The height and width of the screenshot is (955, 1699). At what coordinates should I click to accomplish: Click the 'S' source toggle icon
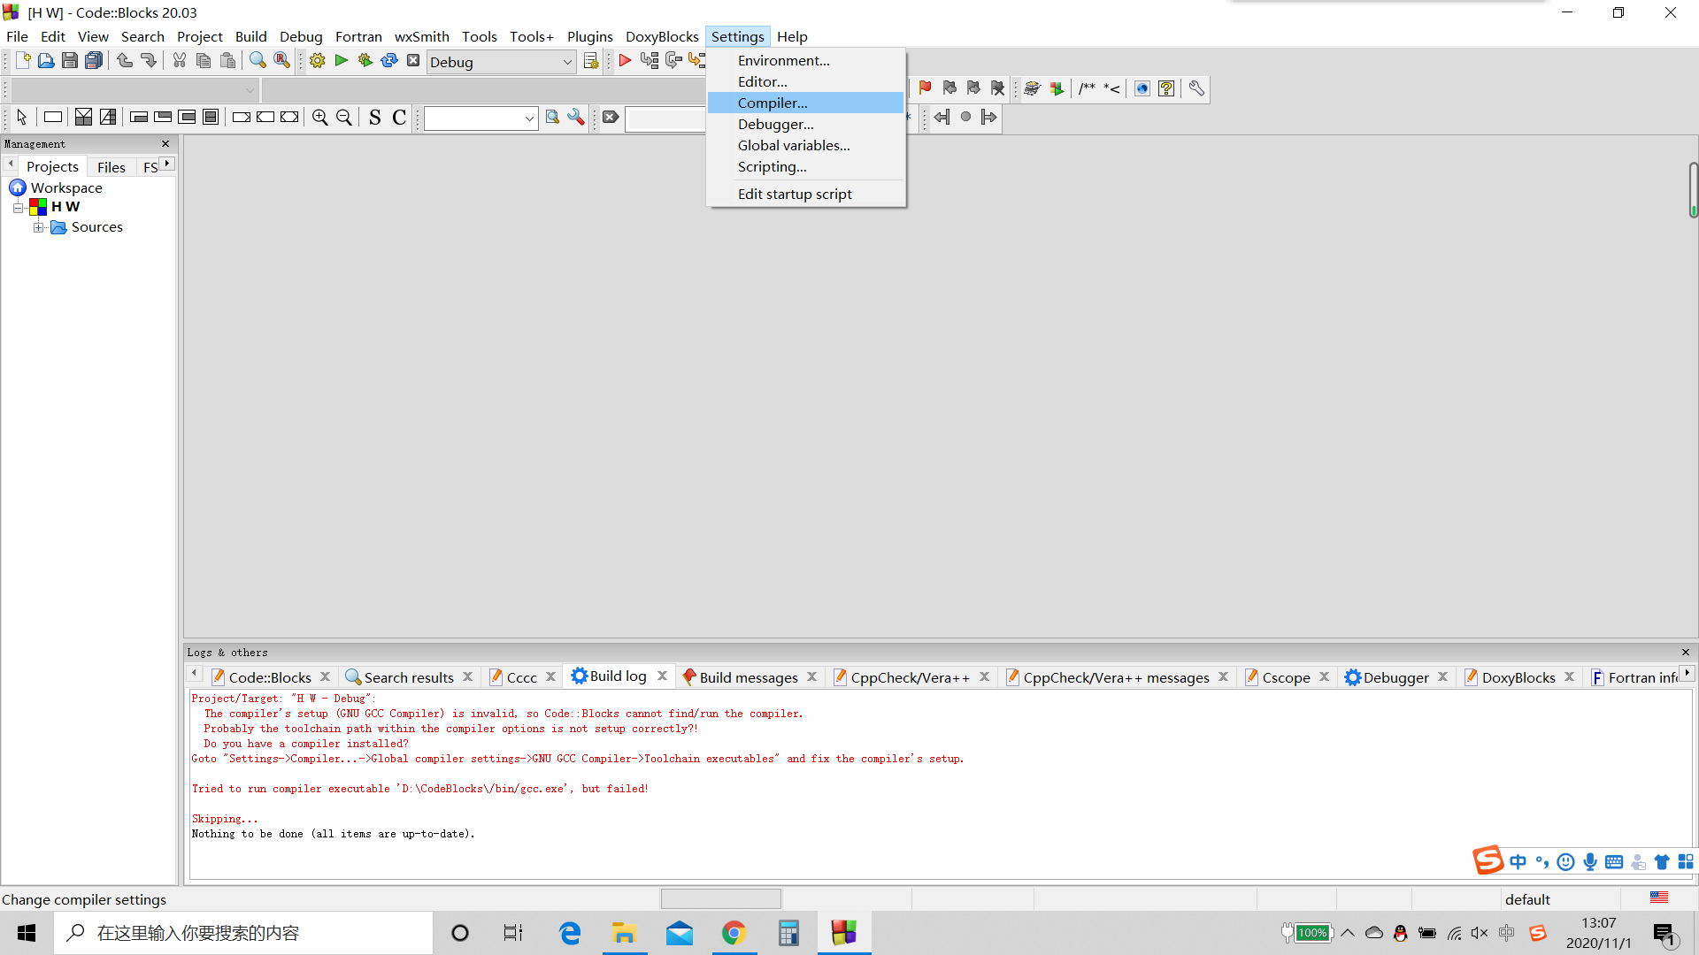(x=375, y=118)
